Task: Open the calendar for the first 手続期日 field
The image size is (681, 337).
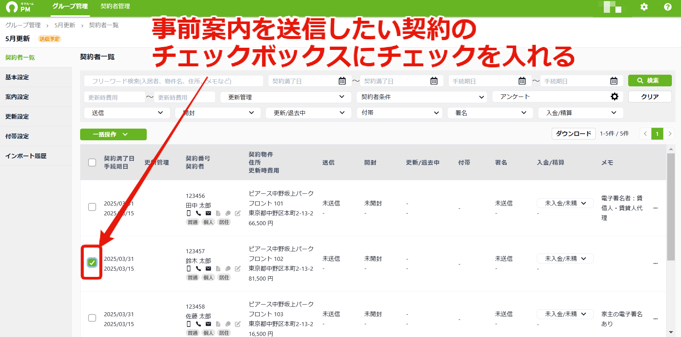Action: [522, 81]
